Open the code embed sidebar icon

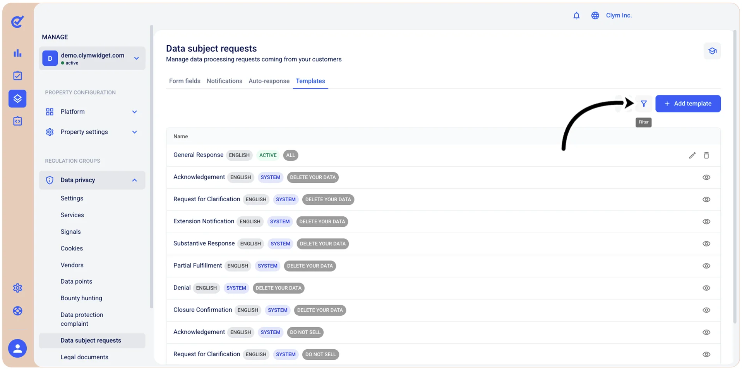17,121
